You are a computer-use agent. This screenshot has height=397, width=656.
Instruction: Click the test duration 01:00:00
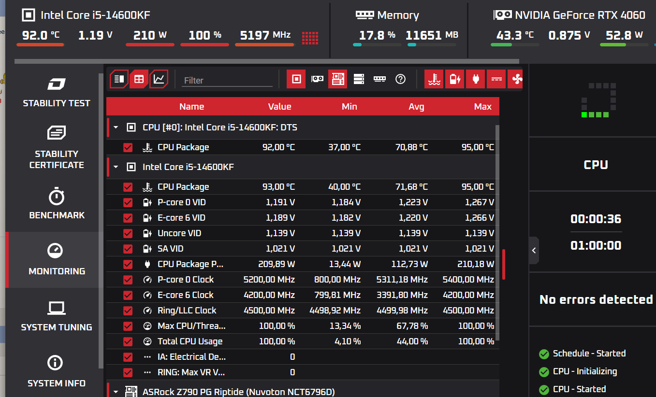[596, 246]
